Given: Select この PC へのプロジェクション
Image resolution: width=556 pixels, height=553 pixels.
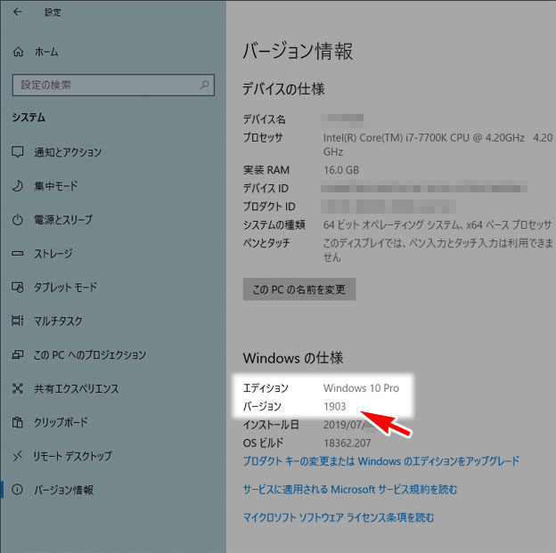Looking at the screenshot, I should pos(90,354).
